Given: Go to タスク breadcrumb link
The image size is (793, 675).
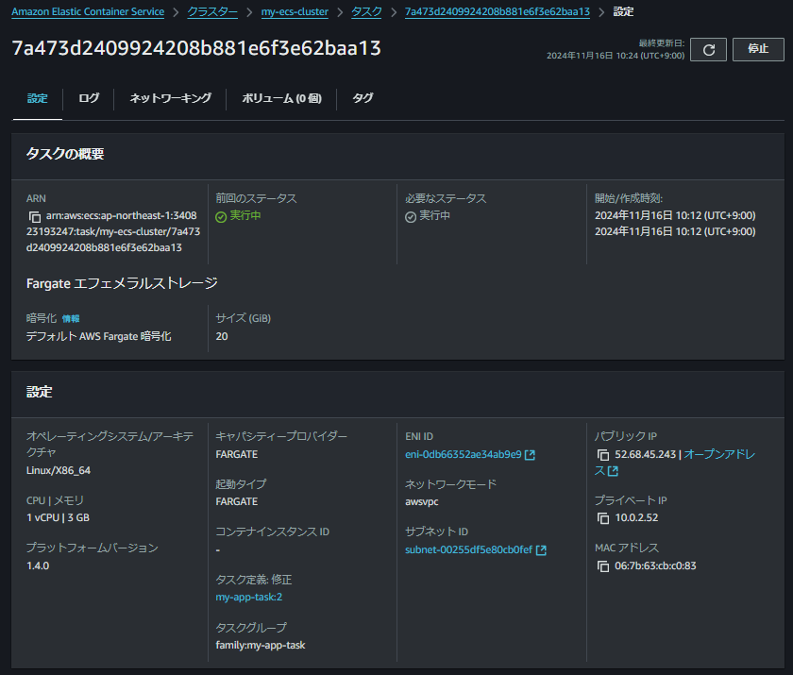Looking at the screenshot, I should point(366,11).
